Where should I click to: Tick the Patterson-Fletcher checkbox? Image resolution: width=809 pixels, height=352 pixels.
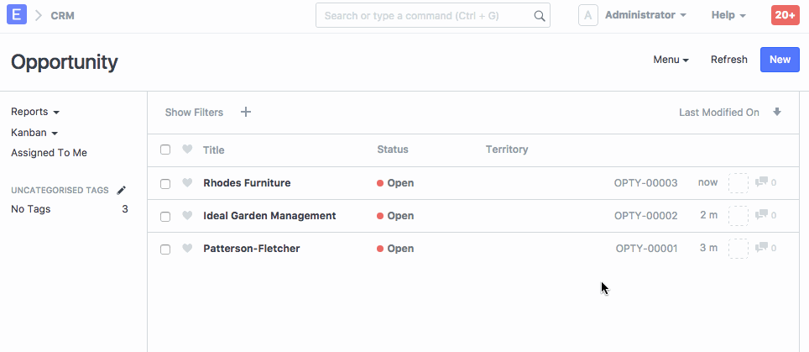(165, 249)
